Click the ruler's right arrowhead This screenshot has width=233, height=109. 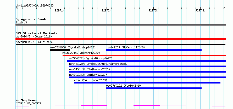click(225, 8)
